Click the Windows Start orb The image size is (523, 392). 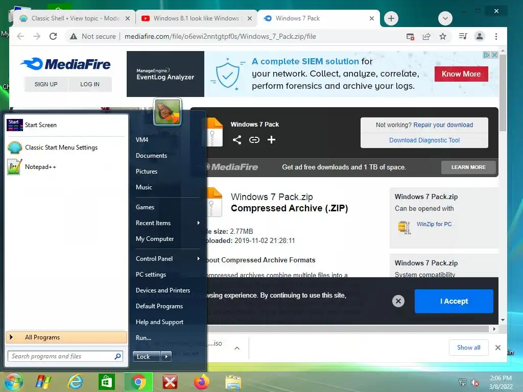pyautogui.click(x=13, y=382)
